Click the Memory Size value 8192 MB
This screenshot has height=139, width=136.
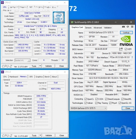tap(92, 74)
